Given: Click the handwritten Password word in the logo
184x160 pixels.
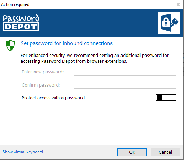Looking at the screenshot, I should click(x=21, y=18).
